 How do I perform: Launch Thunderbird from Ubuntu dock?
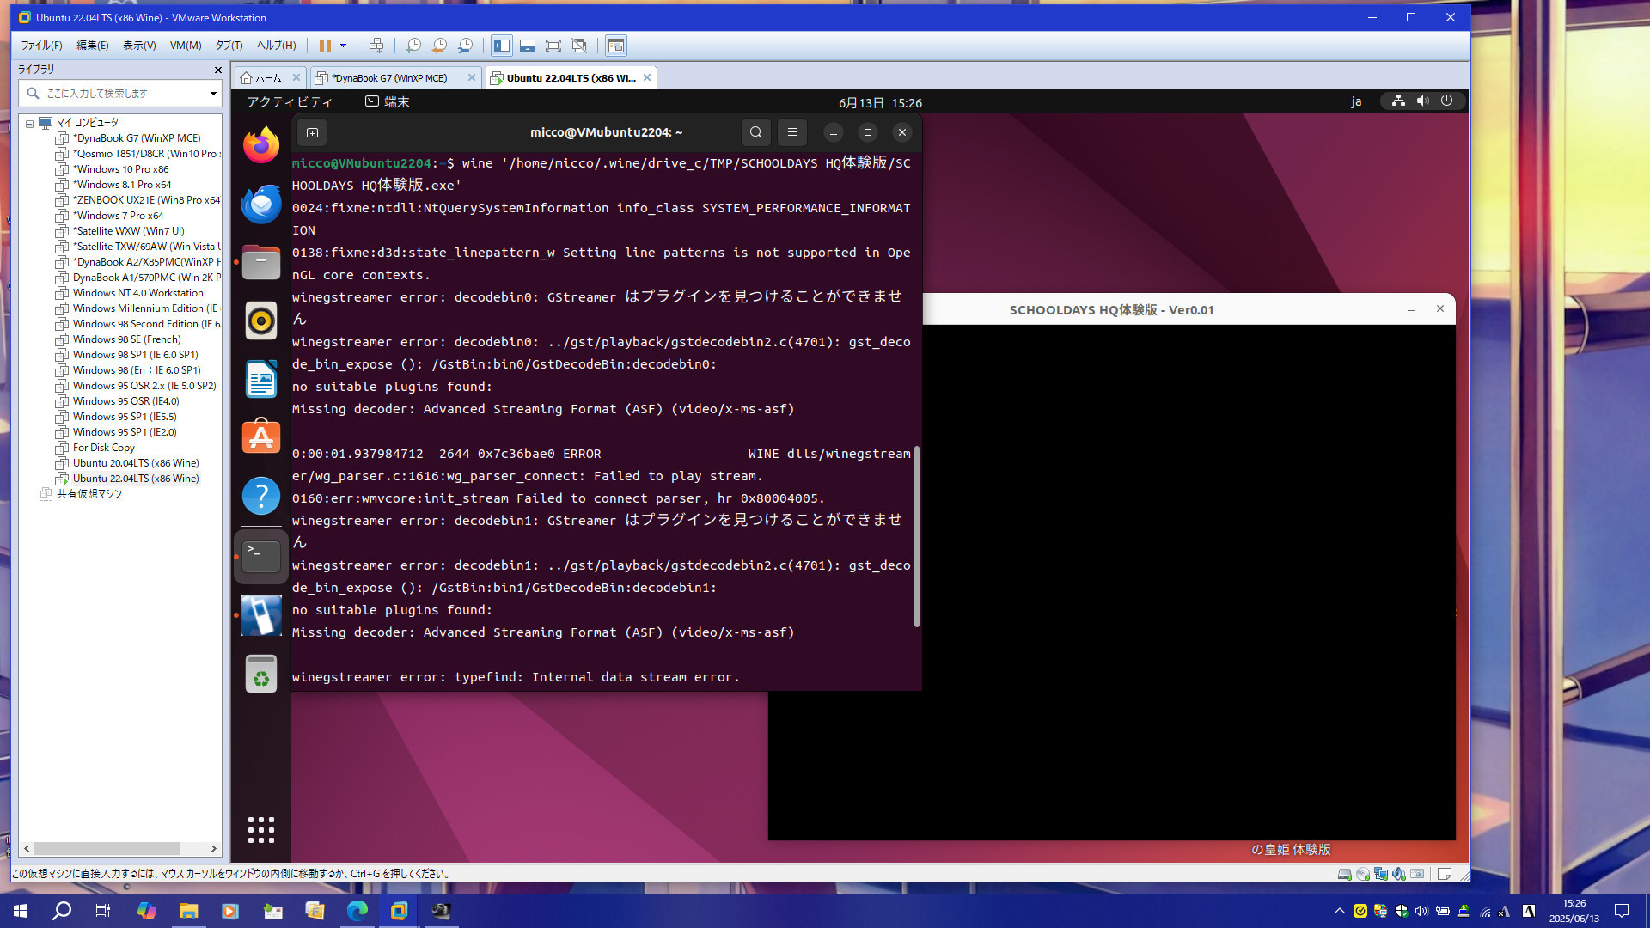(261, 204)
